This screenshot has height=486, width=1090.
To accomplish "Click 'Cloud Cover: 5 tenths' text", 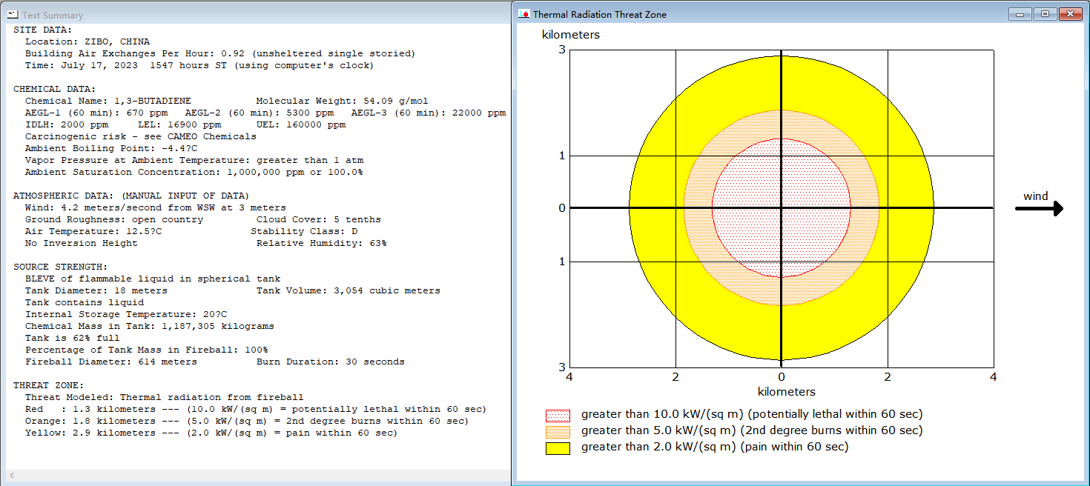I will [x=319, y=219].
